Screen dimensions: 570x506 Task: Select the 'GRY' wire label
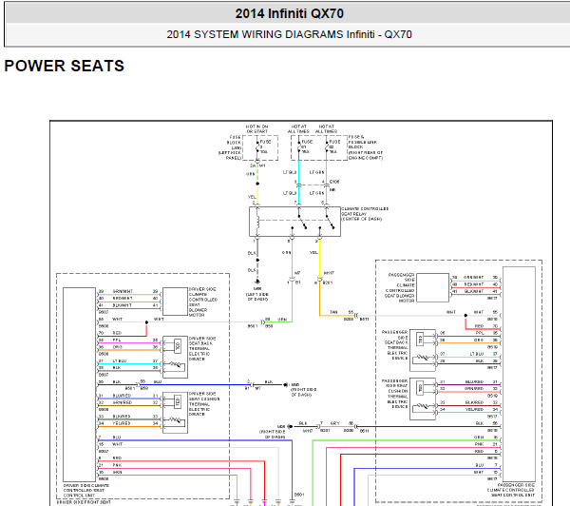click(335, 423)
